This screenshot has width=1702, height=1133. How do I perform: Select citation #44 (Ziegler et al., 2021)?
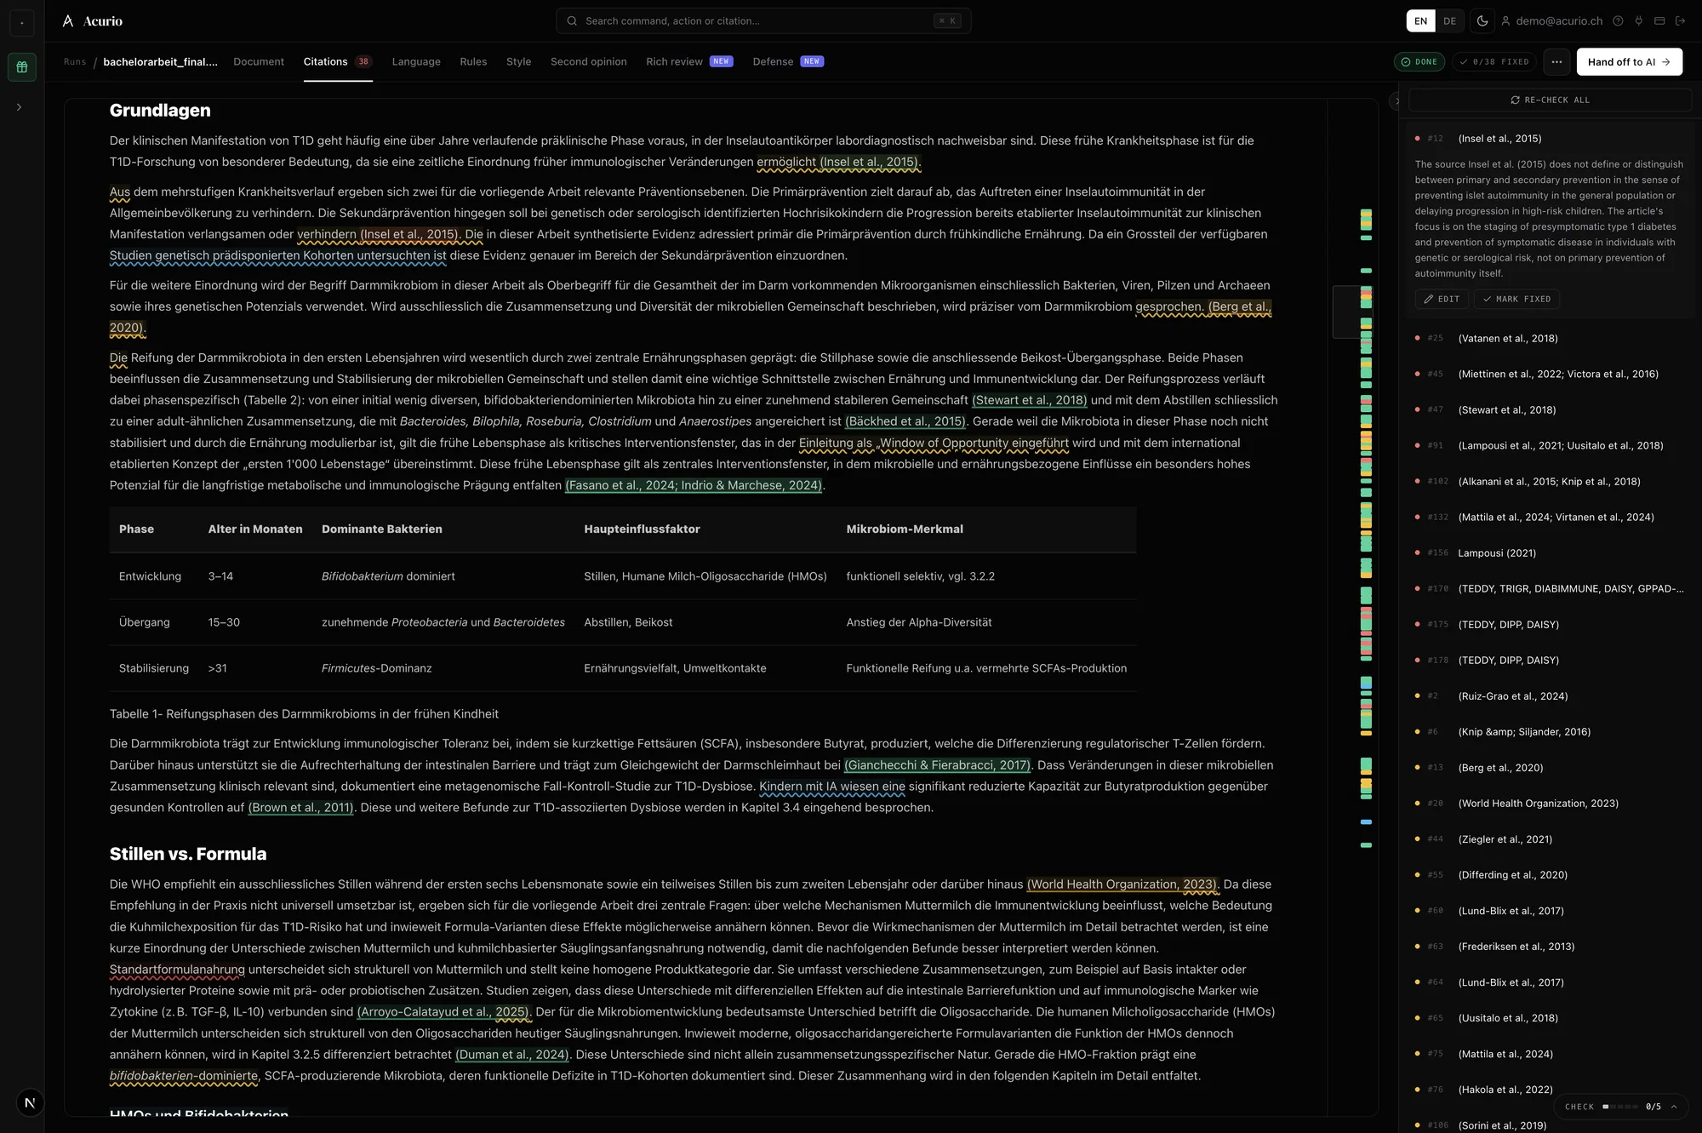(1547, 839)
